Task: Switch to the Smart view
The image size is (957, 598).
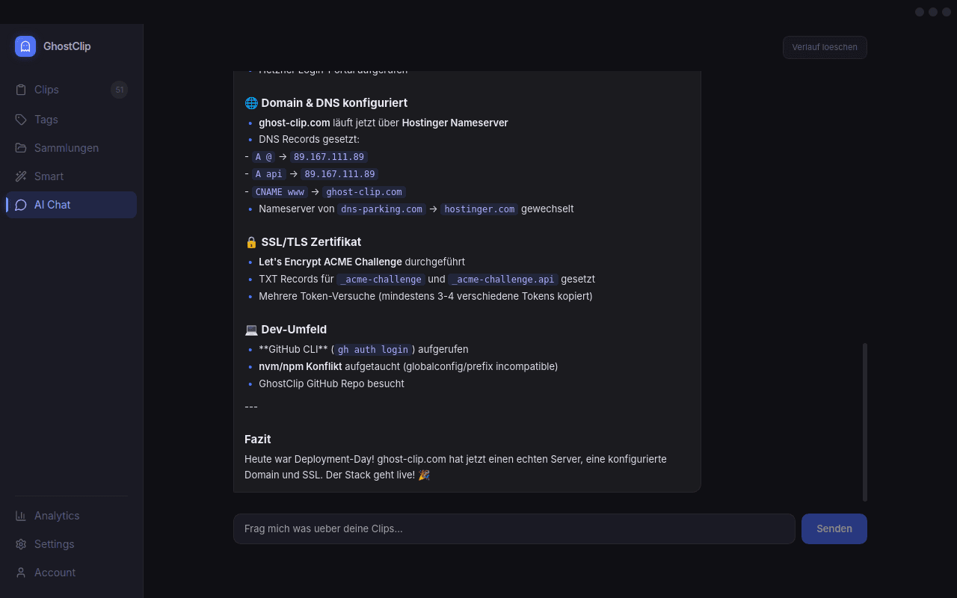Action: (x=49, y=176)
